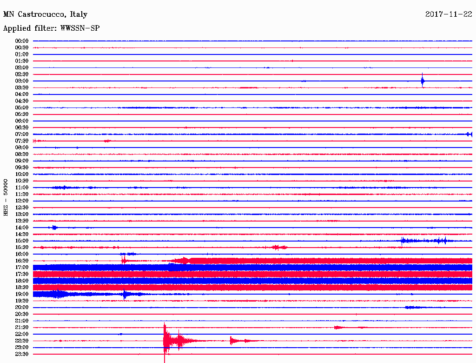Screen dimensions: 476x363
Task: Click the 17:30 time label
Action: pyautogui.click(x=22, y=274)
